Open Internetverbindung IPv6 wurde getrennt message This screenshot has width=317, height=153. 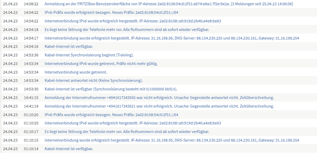click(101, 63)
